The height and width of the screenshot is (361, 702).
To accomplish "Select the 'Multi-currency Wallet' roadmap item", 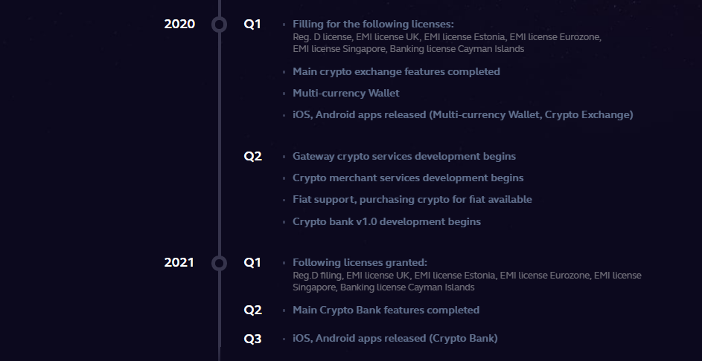I will (346, 93).
